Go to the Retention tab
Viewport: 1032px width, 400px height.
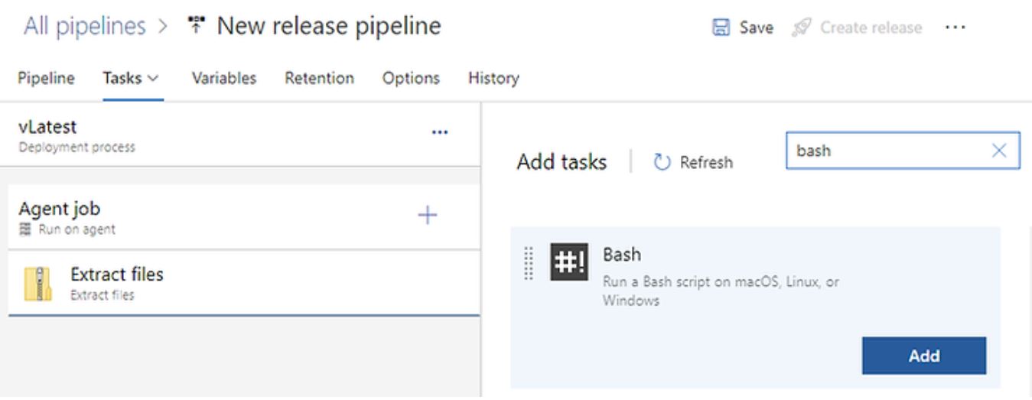[319, 78]
